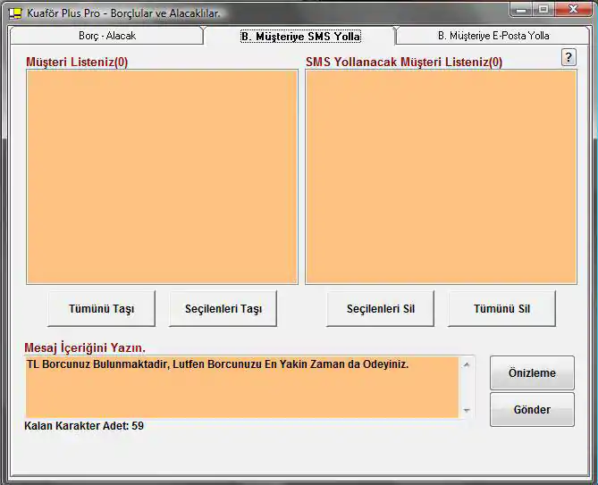The width and height of the screenshot is (598, 485).
Task: Click inside the SMS Yollanacak Müşteri list box
Action: 441,177
